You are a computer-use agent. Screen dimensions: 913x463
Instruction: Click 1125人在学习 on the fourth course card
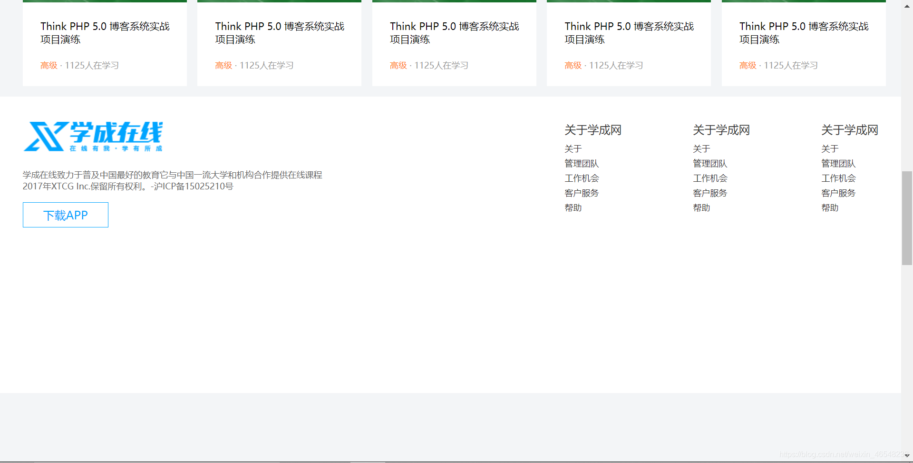[x=616, y=66]
